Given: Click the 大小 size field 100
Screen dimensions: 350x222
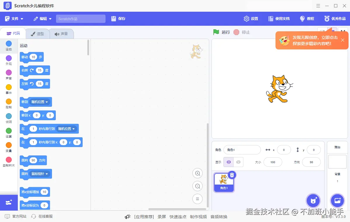Looking at the screenshot, I should click(x=273, y=162).
